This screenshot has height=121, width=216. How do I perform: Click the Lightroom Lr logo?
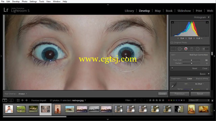click(x=6, y=10)
